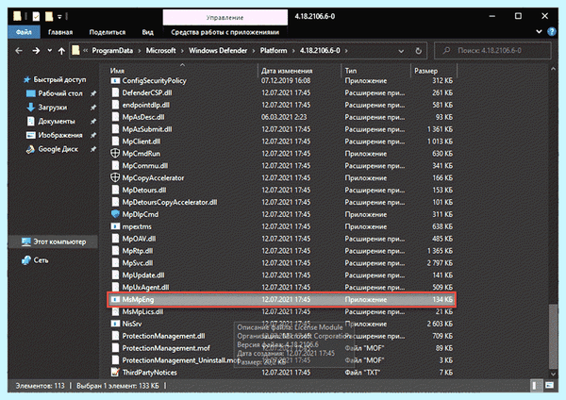Viewport: 566px width, 400px height.
Task: Expand the address bar history dropdown
Action: [x=401, y=51]
